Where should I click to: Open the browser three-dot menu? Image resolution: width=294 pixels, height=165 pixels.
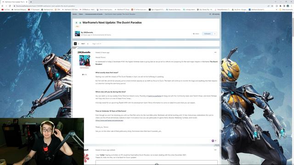(x=292, y=6)
